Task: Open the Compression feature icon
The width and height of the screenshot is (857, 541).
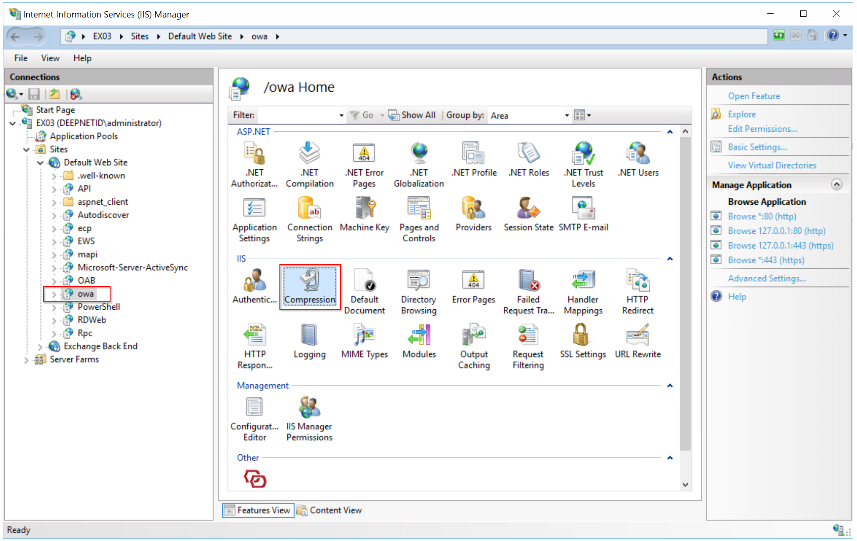Action: (x=309, y=286)
